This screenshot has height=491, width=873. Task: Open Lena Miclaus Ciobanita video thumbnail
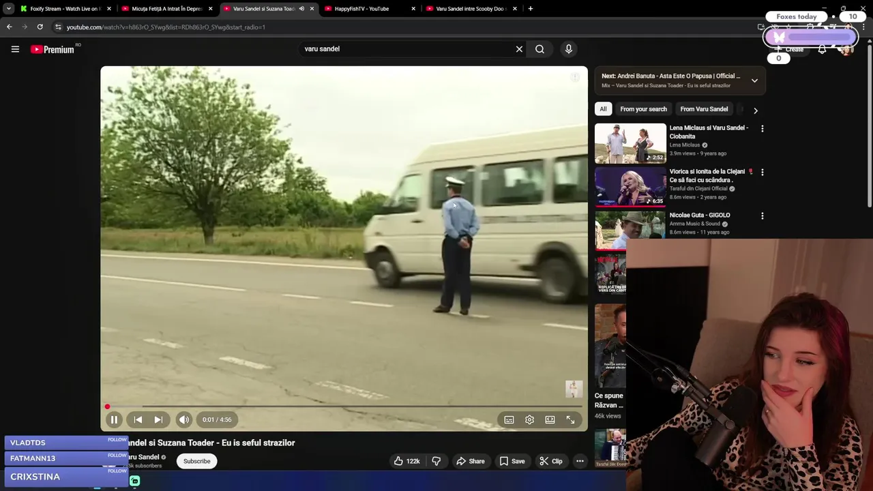[630, 143]
